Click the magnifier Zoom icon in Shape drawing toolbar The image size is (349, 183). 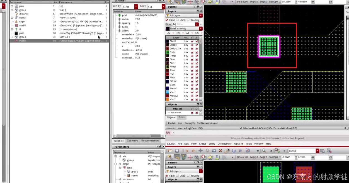pyautogui.click(x=264, y=151)
